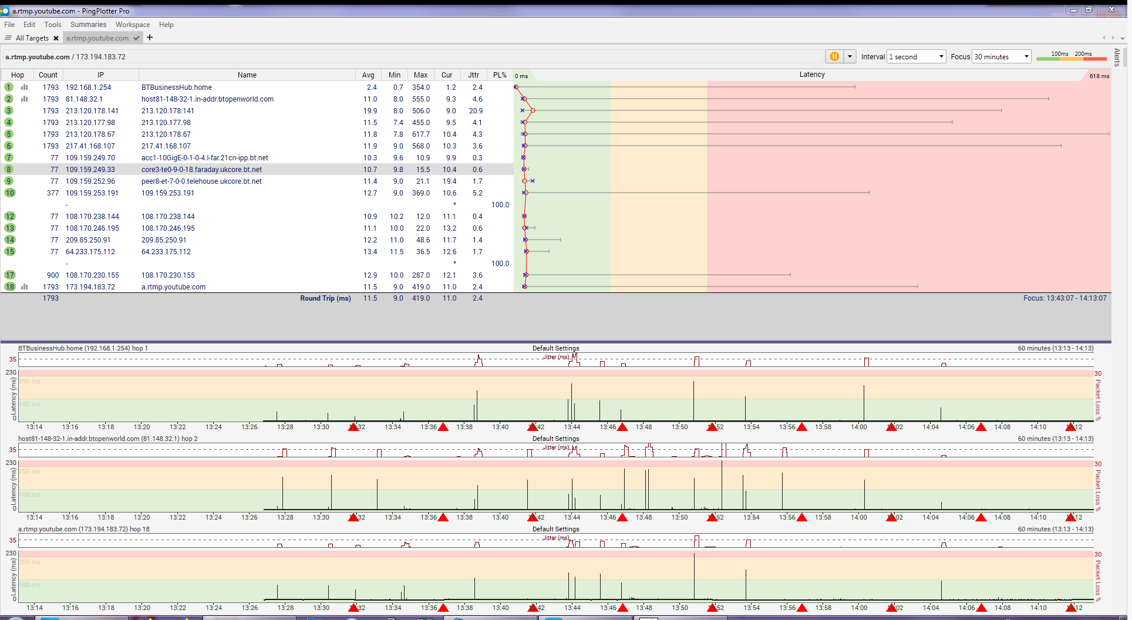The height and width of the screenshot is (620, 1132).
Task: Click red marker near 13:36 on hop 1 graph
Action: click(443, 427)
